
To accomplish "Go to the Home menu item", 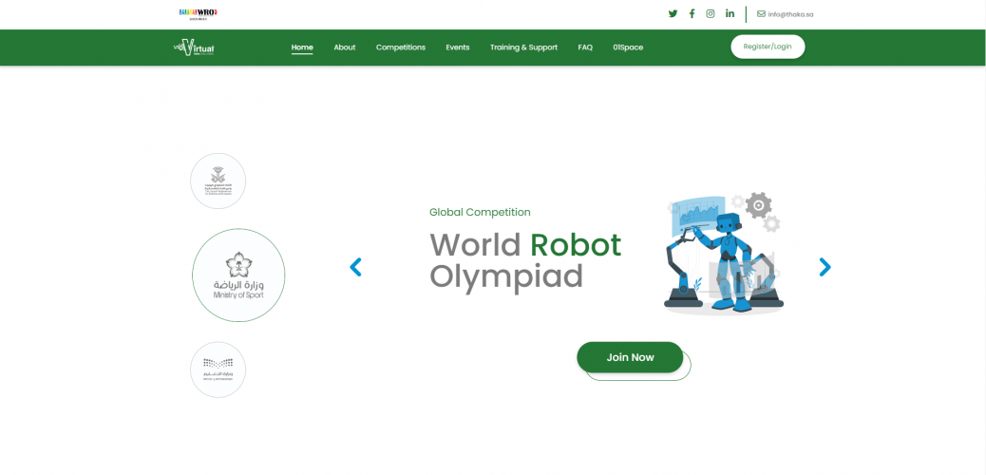I will [x=302, y=47].
